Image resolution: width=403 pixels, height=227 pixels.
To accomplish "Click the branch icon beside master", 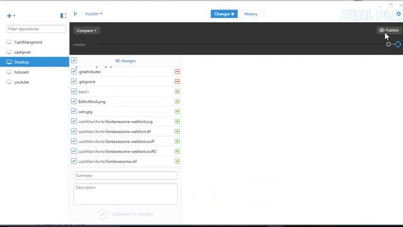I will coord(76,14).
